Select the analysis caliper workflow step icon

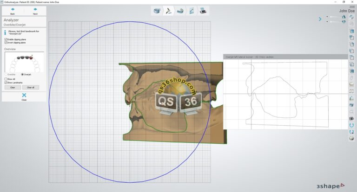[x=168, y=10]
